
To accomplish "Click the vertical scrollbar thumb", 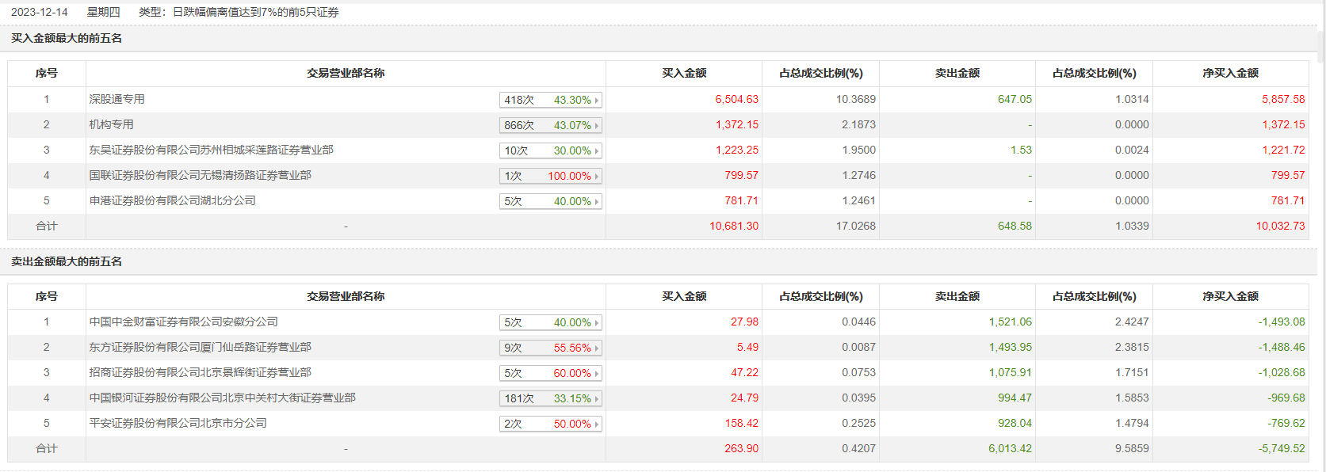I will tap(1320, 32).
